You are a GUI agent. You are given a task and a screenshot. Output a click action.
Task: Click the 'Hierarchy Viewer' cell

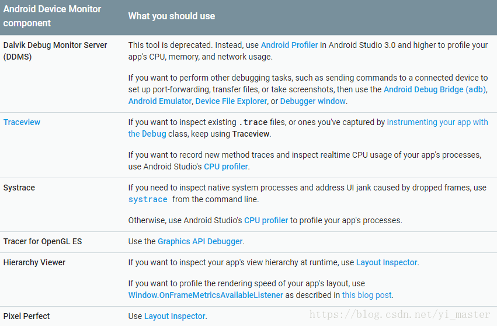pos(34,262)
